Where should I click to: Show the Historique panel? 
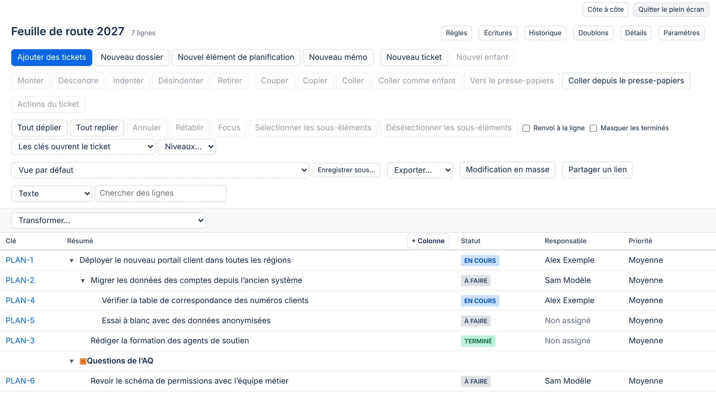545,33
